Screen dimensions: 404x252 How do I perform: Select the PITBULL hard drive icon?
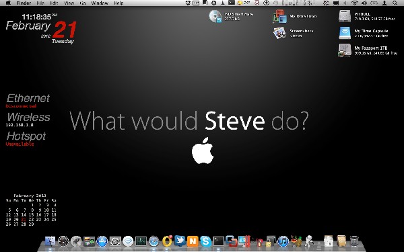(x=345, y=16)
